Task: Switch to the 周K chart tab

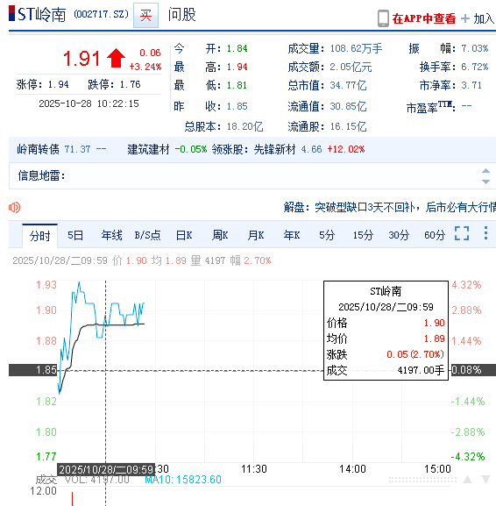Action: (220, 235)
